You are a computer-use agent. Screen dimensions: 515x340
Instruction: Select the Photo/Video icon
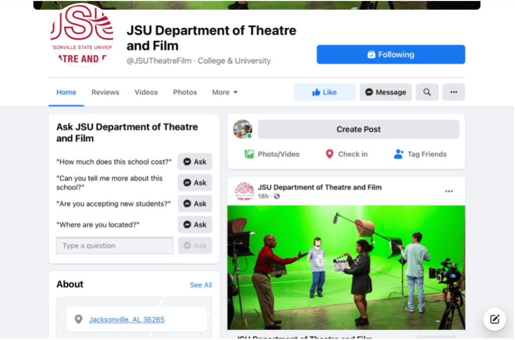pyautogui.click(x=249, y=154)
